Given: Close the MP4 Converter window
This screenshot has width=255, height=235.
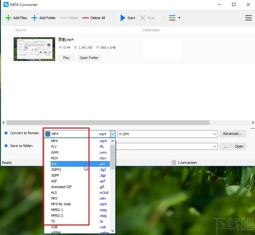Looking at the screenshot, I should pos(248,4).
